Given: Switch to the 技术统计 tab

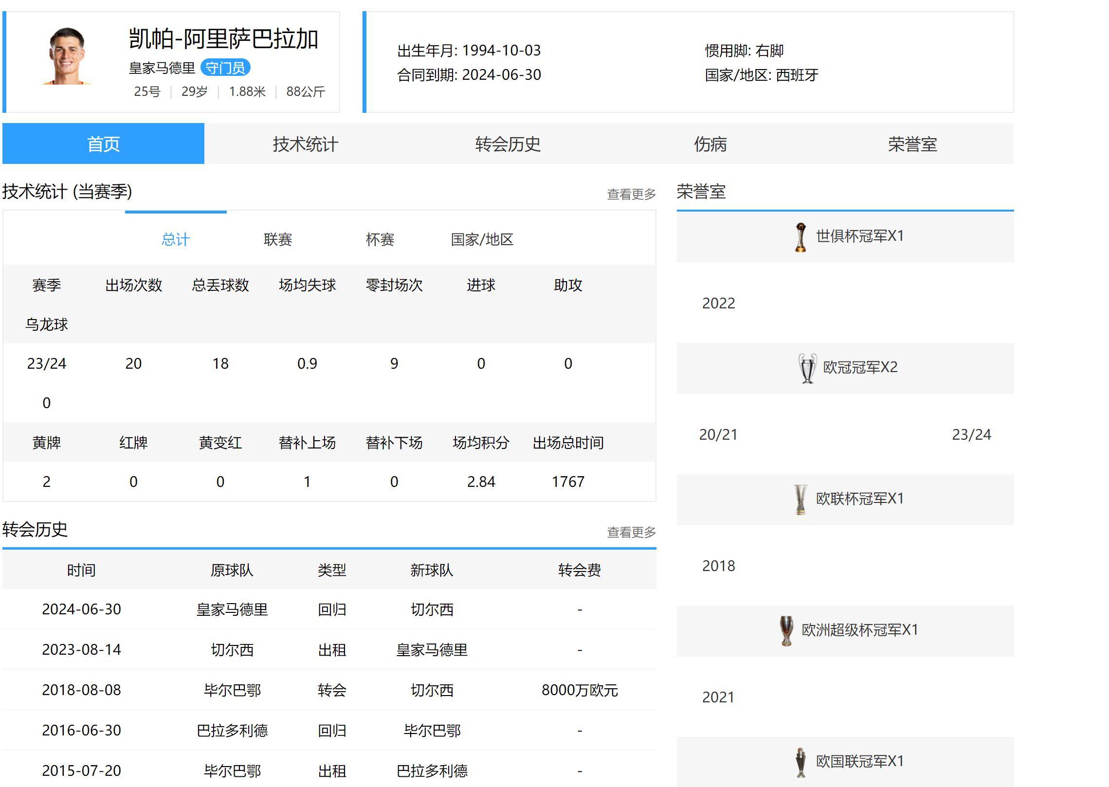Looking at the screenshot, I should (x=306, y=143).
